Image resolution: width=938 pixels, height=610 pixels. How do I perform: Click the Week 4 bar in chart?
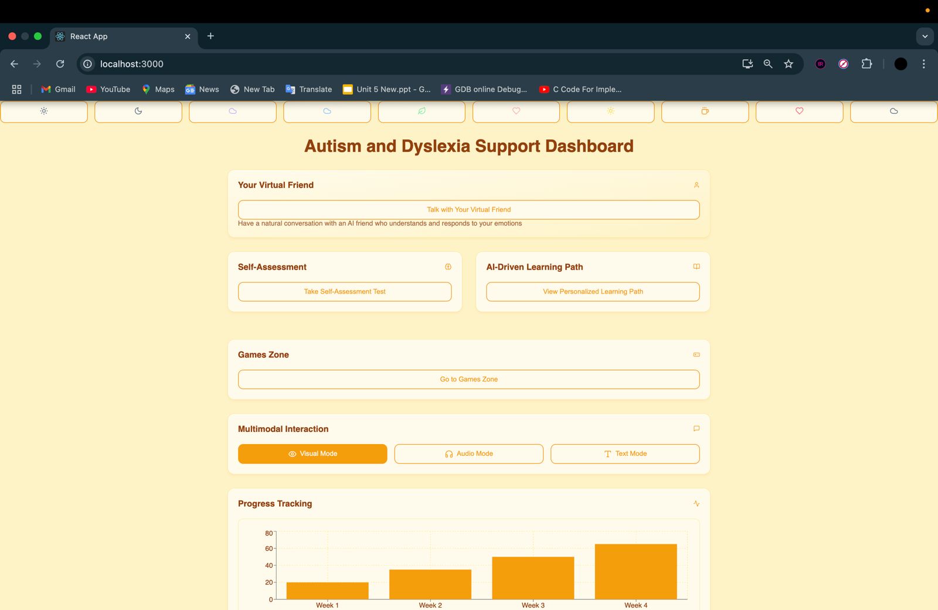pos(636,571)
